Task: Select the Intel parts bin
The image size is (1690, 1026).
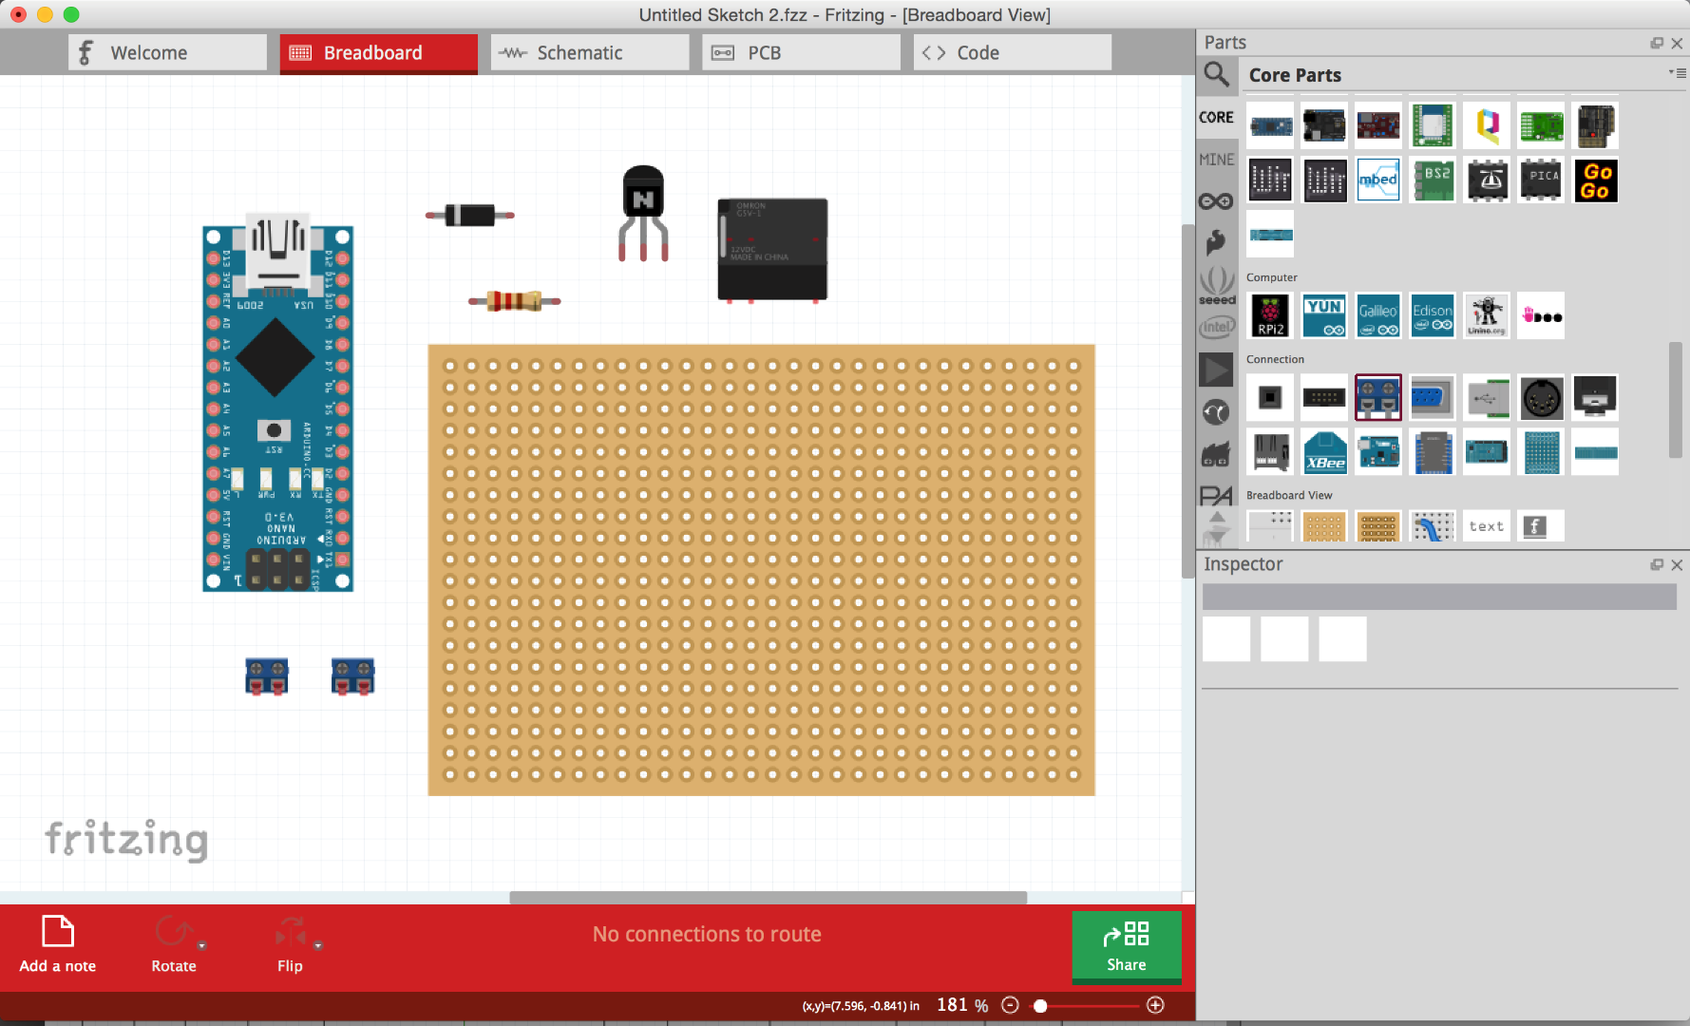Action: 1217,327
